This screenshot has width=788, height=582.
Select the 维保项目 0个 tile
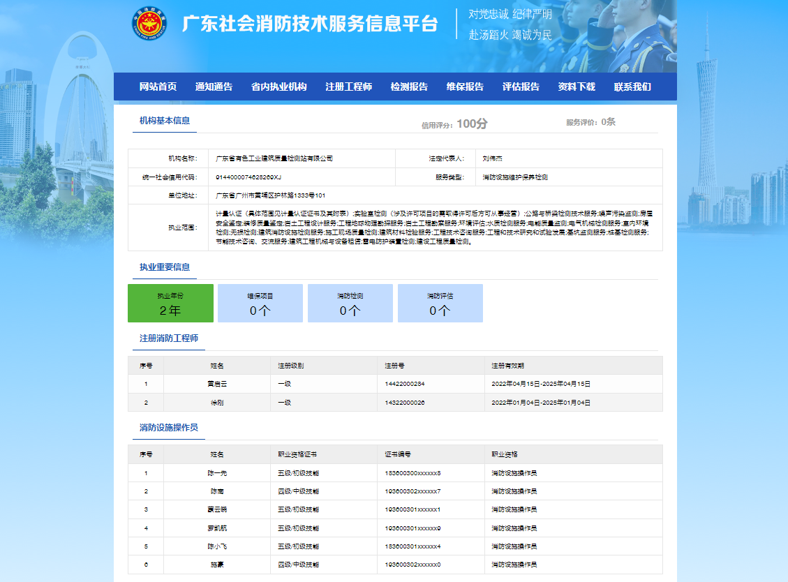[x=260, y=304]
